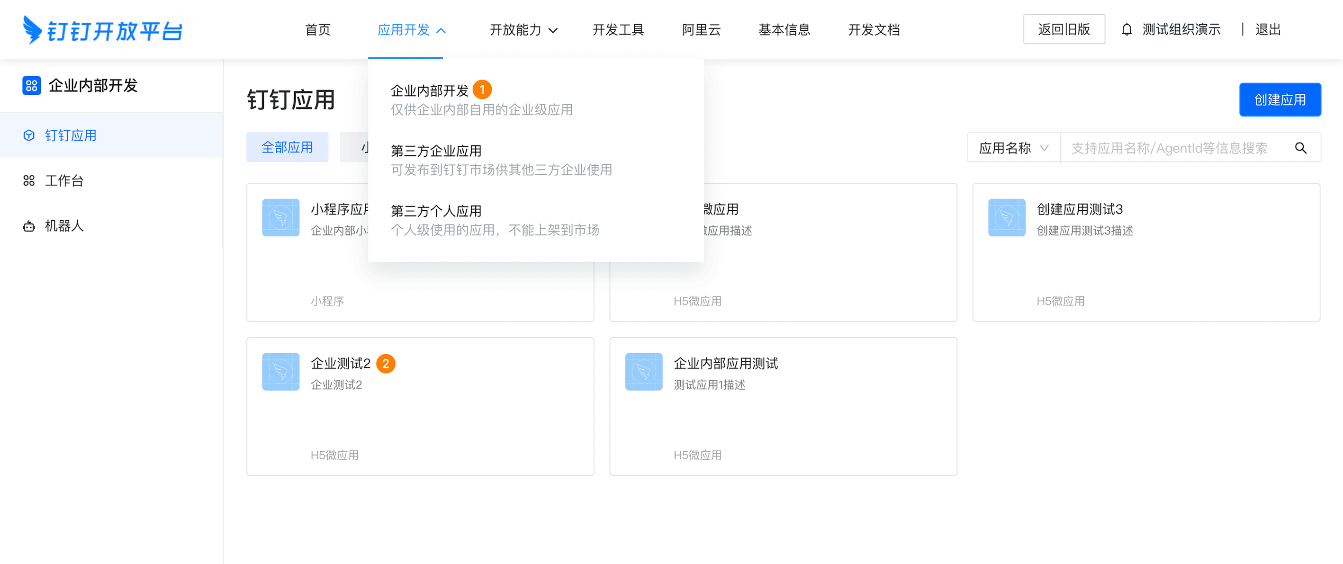Click the 测试应用1描述 description text

(709, 385)
